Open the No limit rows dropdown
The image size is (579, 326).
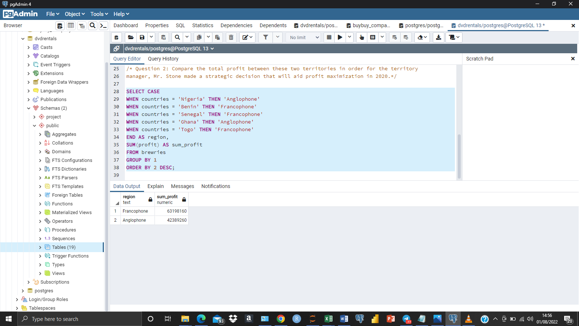click(303, 37)
